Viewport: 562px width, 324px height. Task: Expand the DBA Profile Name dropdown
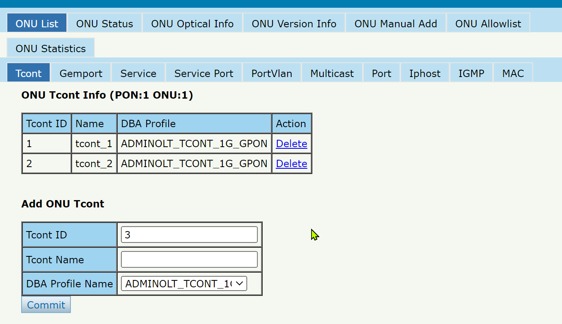point(184,284)
